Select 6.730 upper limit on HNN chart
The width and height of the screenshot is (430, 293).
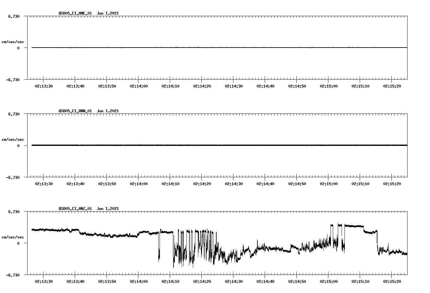(x=14, y=114)
